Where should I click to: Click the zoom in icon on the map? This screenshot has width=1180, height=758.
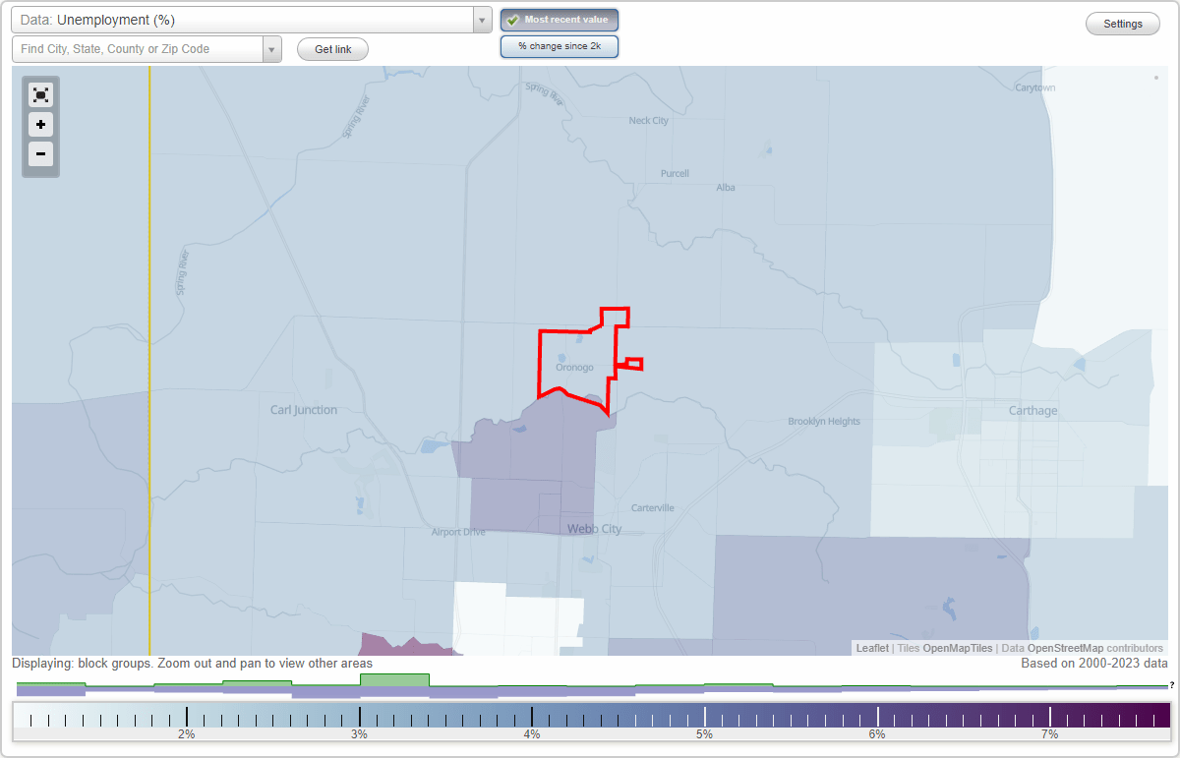[x=40, y=125]
